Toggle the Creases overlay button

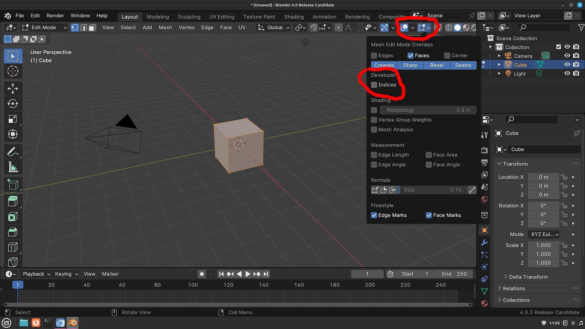click(x=384, y=65)
